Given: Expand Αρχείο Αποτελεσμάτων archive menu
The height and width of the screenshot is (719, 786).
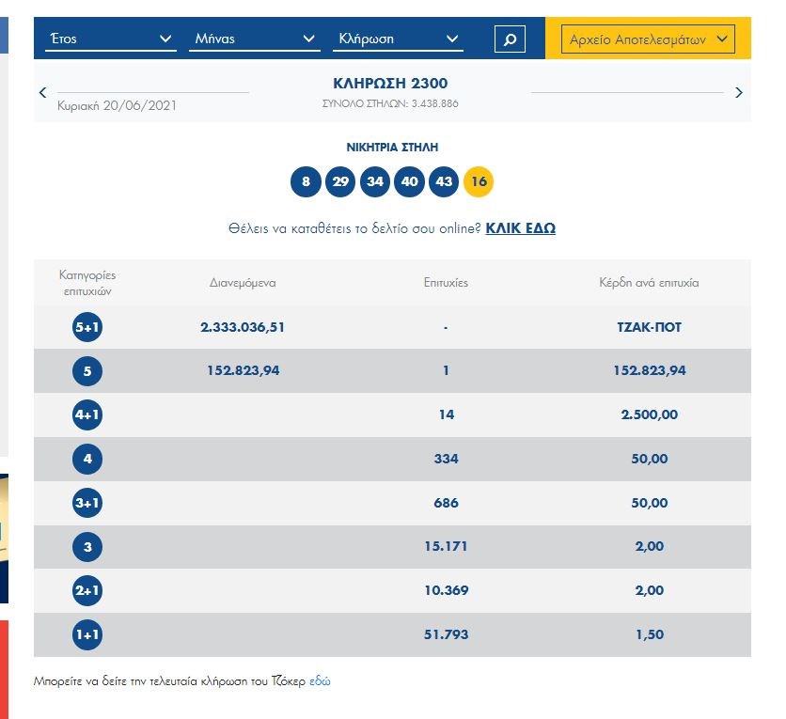Looking at the screenshot, I should [x=647, y=39].
